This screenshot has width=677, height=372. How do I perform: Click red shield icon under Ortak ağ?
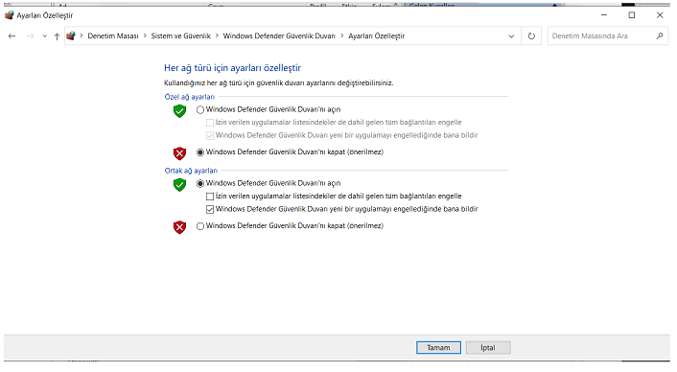coord(179,227)
